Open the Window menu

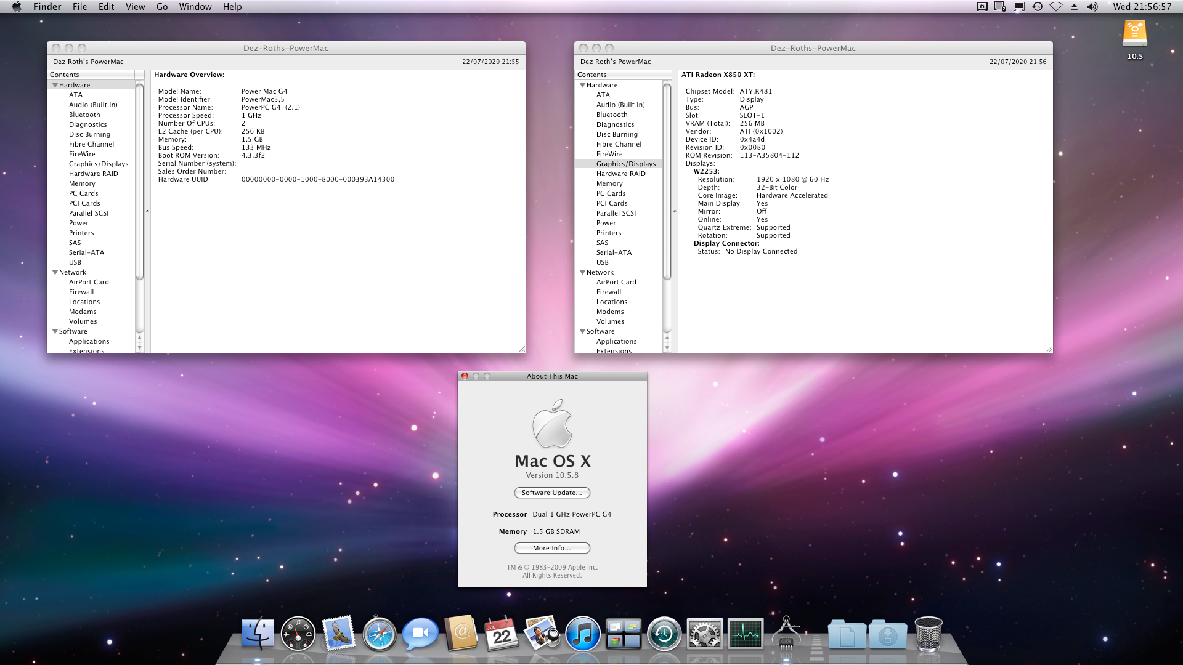(195, 7)
